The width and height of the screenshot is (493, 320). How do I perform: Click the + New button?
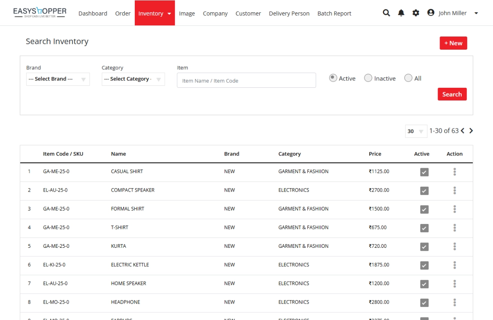(453, 43)
